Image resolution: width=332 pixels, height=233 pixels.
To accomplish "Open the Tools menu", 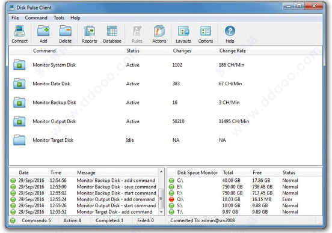I will [x=59, y=18].
